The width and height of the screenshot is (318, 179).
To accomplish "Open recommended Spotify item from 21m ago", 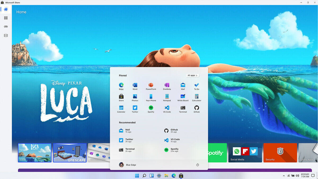I will pyautogui.click(x=171, y=150).
